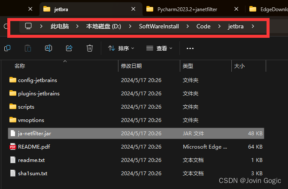Select the vmoptions folder
Viewport: 288px width, 189px height.
(x=136, y=120)
